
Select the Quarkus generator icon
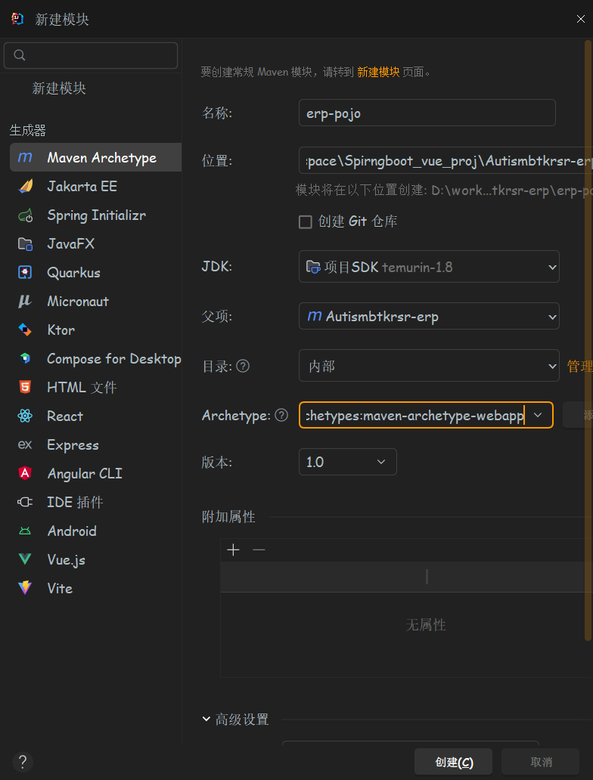click(x=25, y=273)
